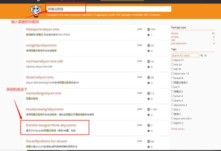Tick the 'php 3' tag checkbox

point(173,109)
